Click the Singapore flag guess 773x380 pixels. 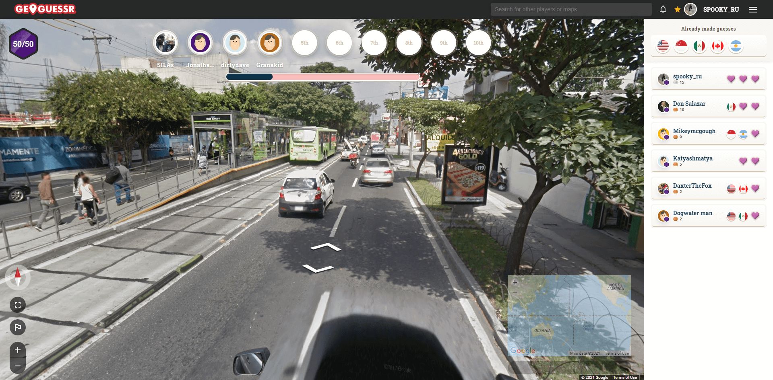[x=681, y=46]
